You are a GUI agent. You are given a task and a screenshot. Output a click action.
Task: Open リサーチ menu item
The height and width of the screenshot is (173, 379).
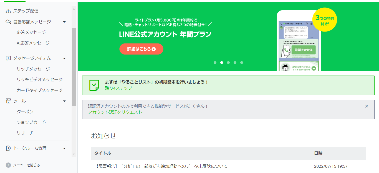(x=25, y=133)
